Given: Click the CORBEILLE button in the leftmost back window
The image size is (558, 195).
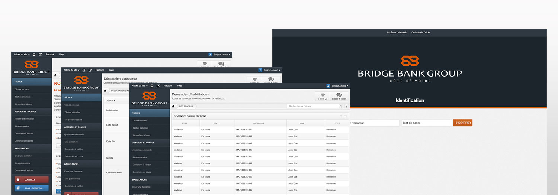Looking at the screenshot, I should [x=32, y=179].
